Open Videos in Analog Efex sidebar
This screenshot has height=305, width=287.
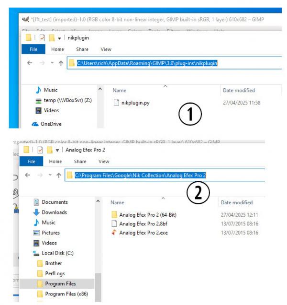[x=49, y=243]
